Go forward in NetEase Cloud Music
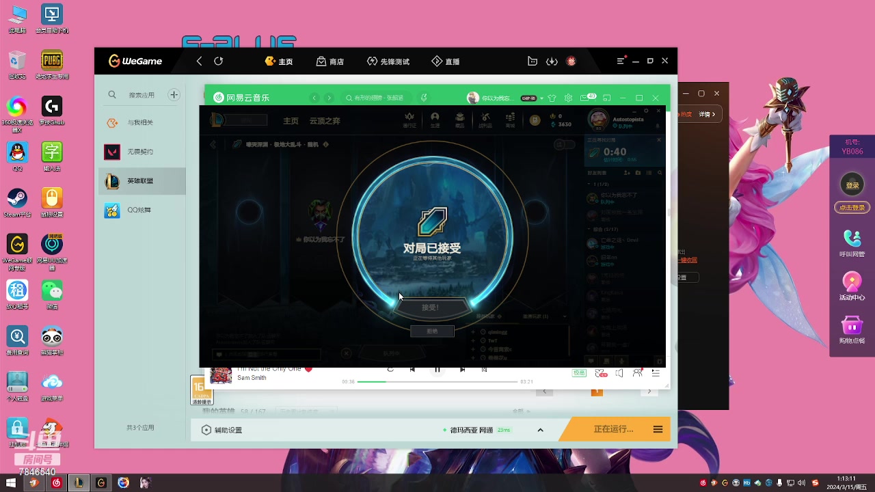 (329, 98)
